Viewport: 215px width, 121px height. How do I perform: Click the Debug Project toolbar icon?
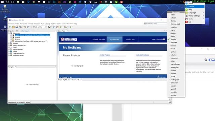tap(66, 27)
